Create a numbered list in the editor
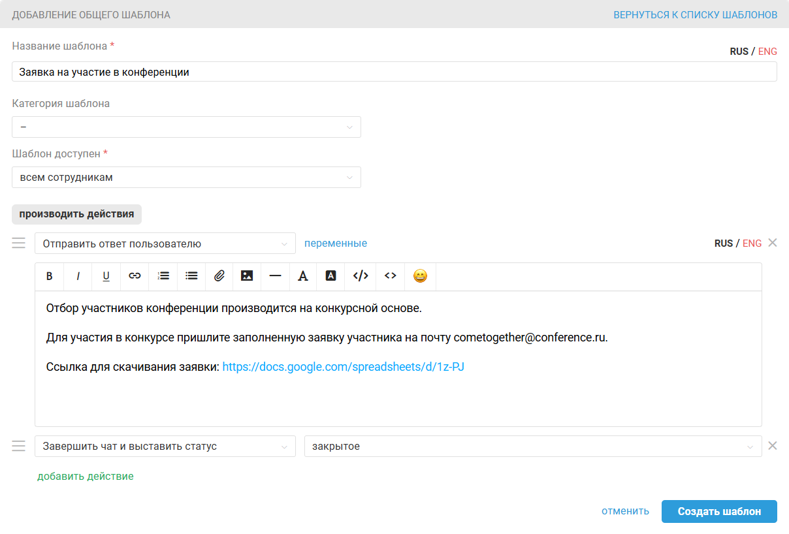Screen dimensions: 789x534 (x=163, y=276)
